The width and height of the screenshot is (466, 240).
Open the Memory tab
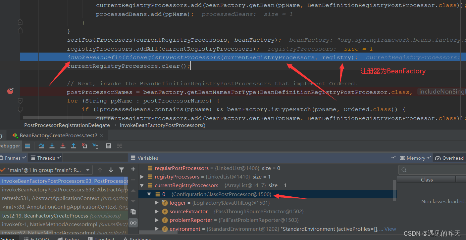coord(415,158)
